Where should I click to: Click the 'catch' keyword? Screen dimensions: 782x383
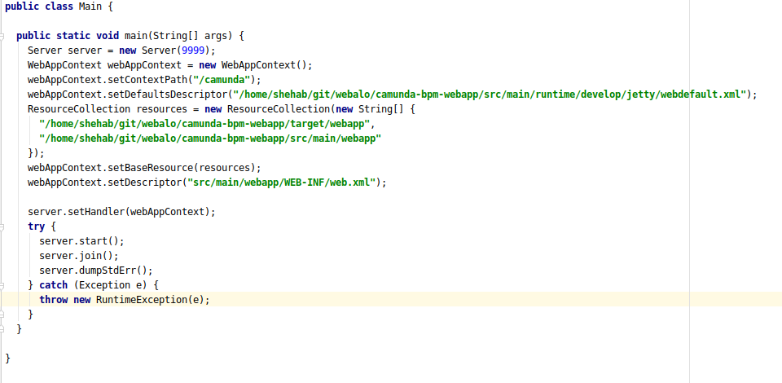click(54, 285)
